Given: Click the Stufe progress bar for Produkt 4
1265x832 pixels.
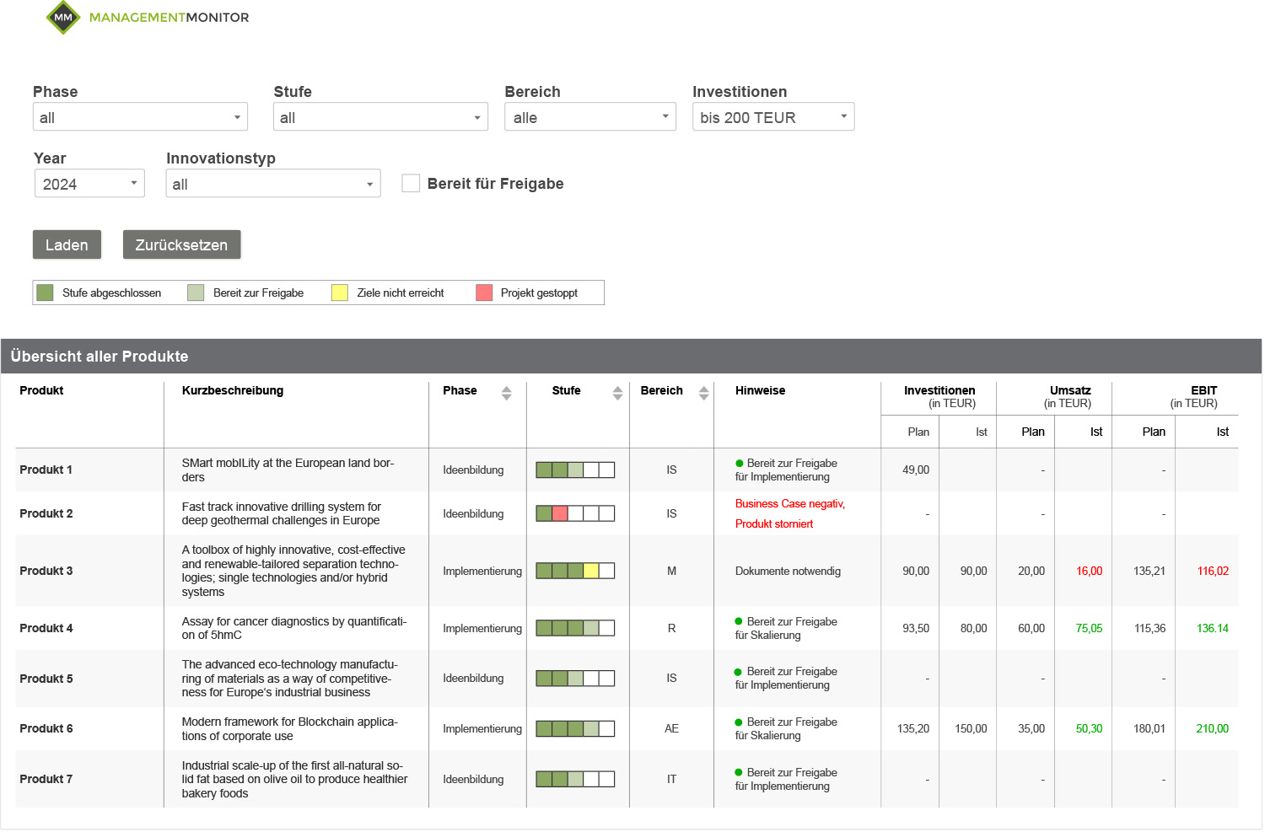Looking at the screenshot, I should (575, 628).
